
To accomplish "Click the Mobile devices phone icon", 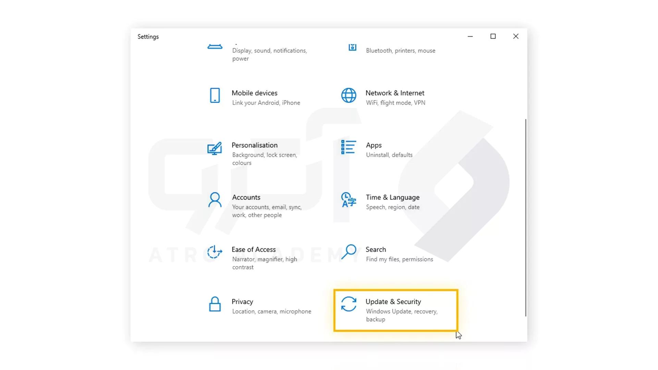I will (x=215, y=96).
